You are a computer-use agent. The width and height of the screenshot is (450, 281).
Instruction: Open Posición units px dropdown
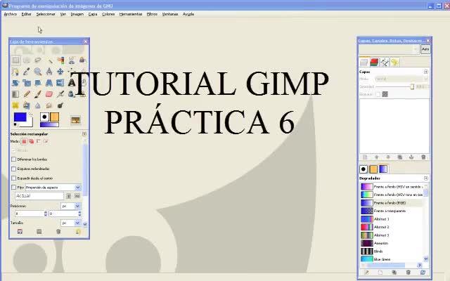pos(70,206)
